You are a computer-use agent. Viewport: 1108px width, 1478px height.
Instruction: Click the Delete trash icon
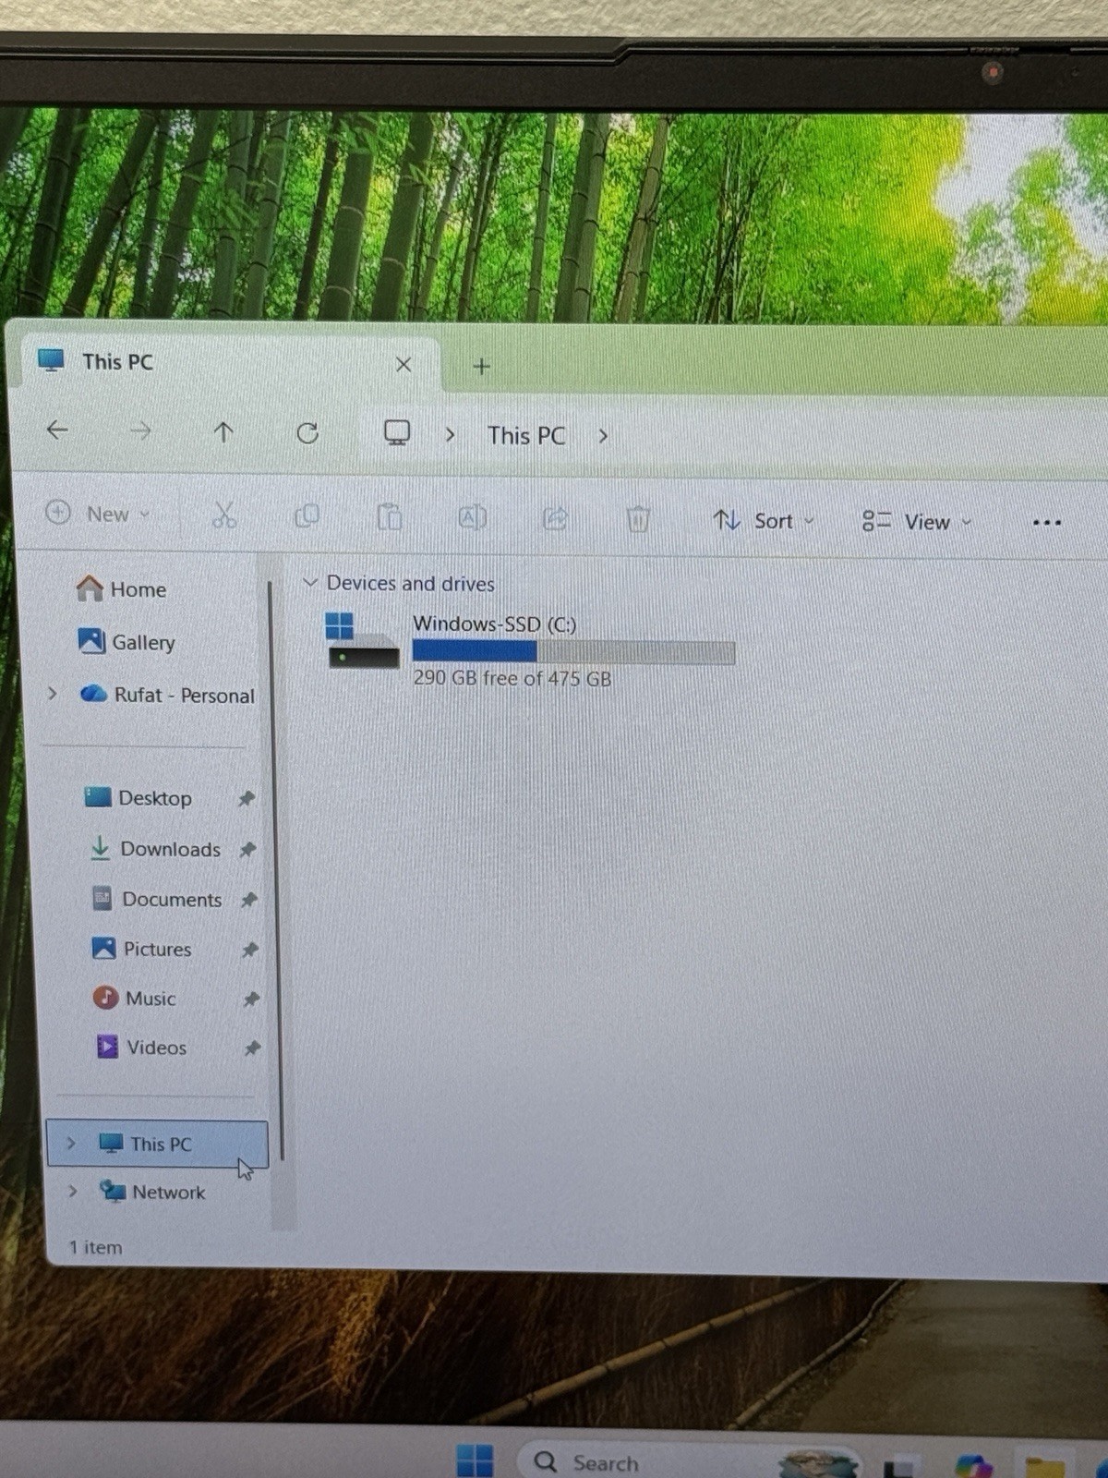(637, 519)
